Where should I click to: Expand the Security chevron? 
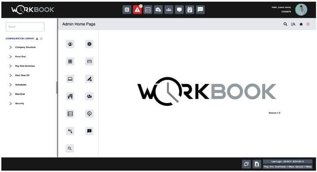[11, 104]
